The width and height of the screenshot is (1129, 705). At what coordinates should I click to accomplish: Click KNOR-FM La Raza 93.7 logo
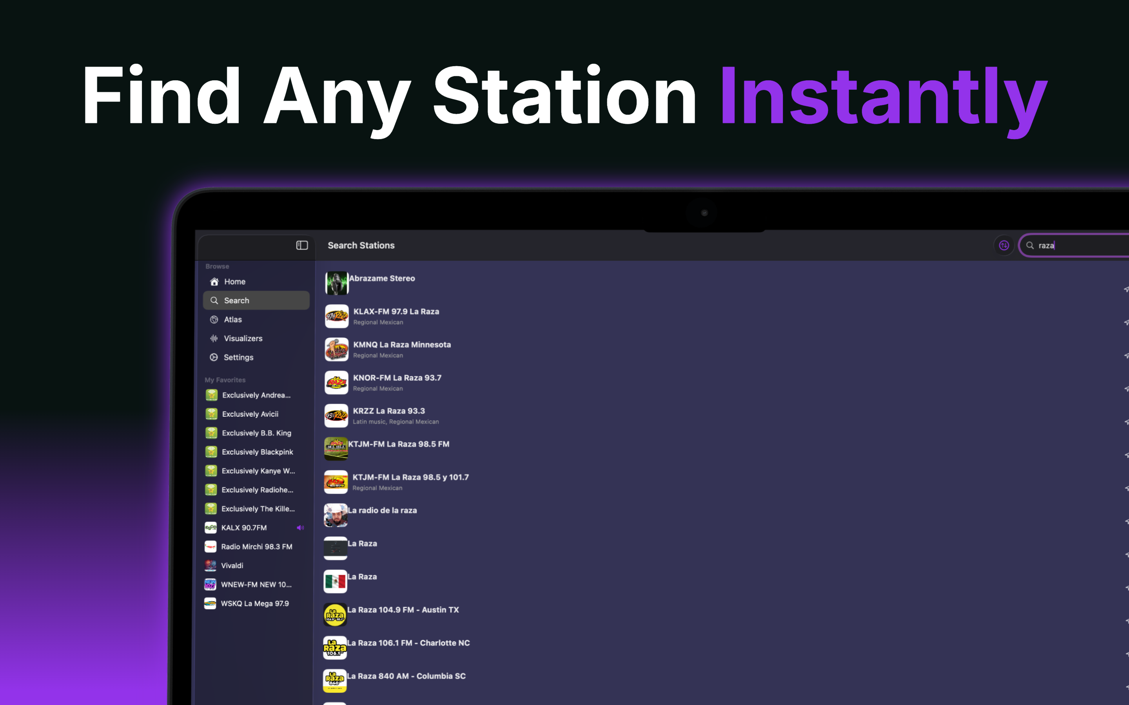[x=336, y=382]
